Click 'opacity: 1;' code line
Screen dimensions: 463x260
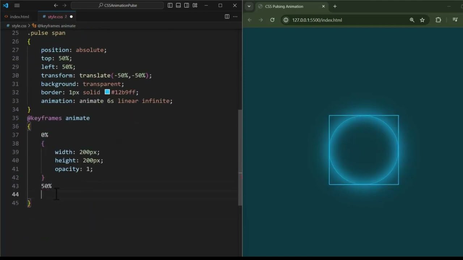(x=74, y=169)
